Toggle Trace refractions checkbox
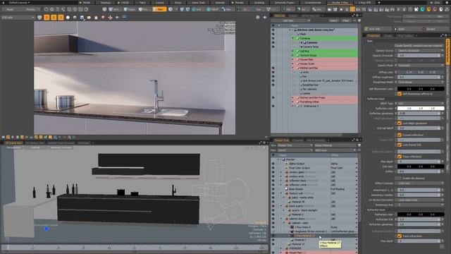The image size is (451, 254). [400, 236]
